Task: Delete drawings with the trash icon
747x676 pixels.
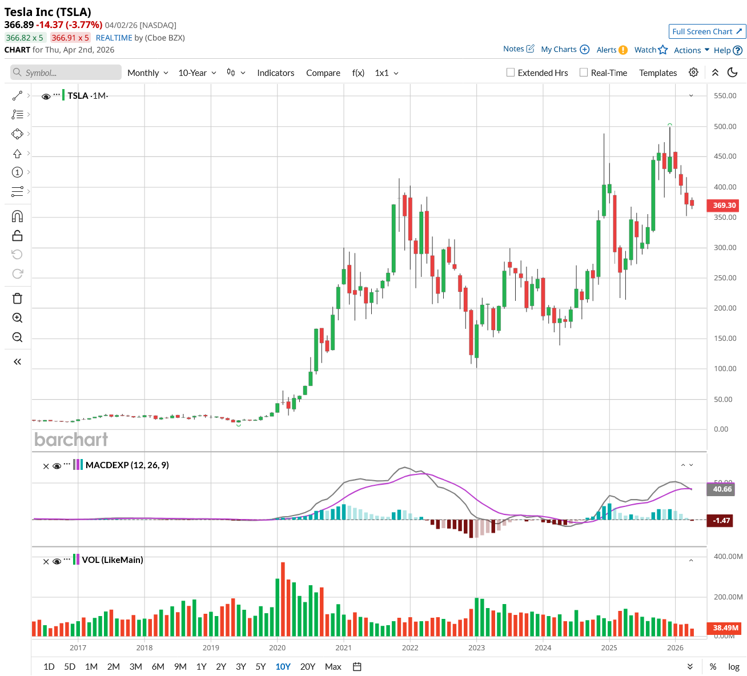Action: click(17, 298)
